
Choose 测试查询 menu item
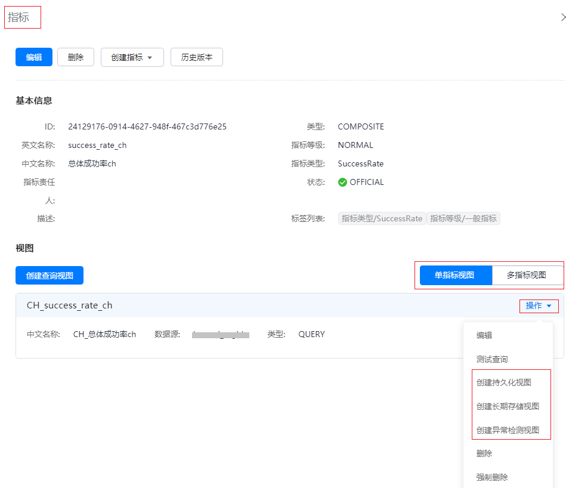[x=492, y=359]
